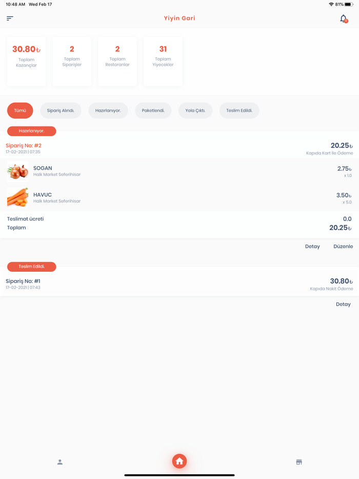This screenshot has height=479, width=359.
Task: Open the hamburger menu icon
Action: point(10,18)
